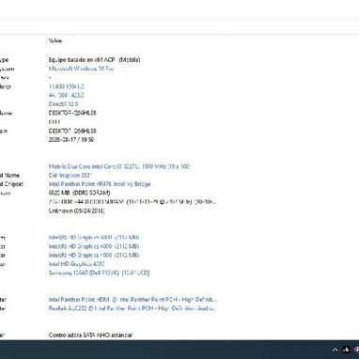Screen dimensions: 359x359
Task: Open the Dell Inspiron 3521 motherboard link
Action: pyautogui.click(x=70, y=176)
